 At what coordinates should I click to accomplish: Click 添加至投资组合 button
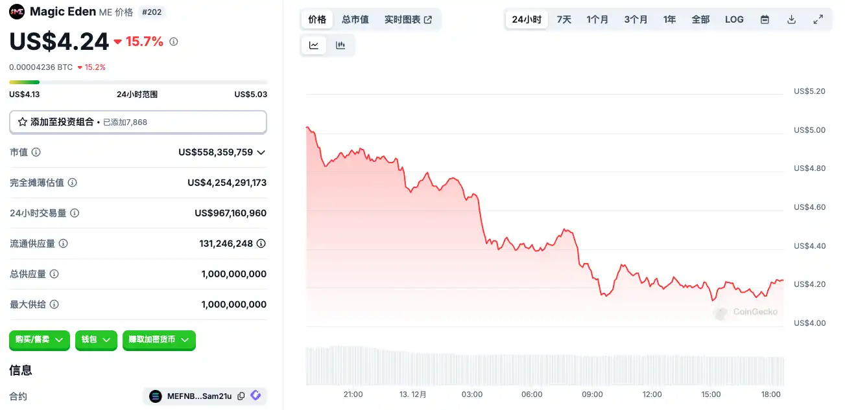[137, 122]
